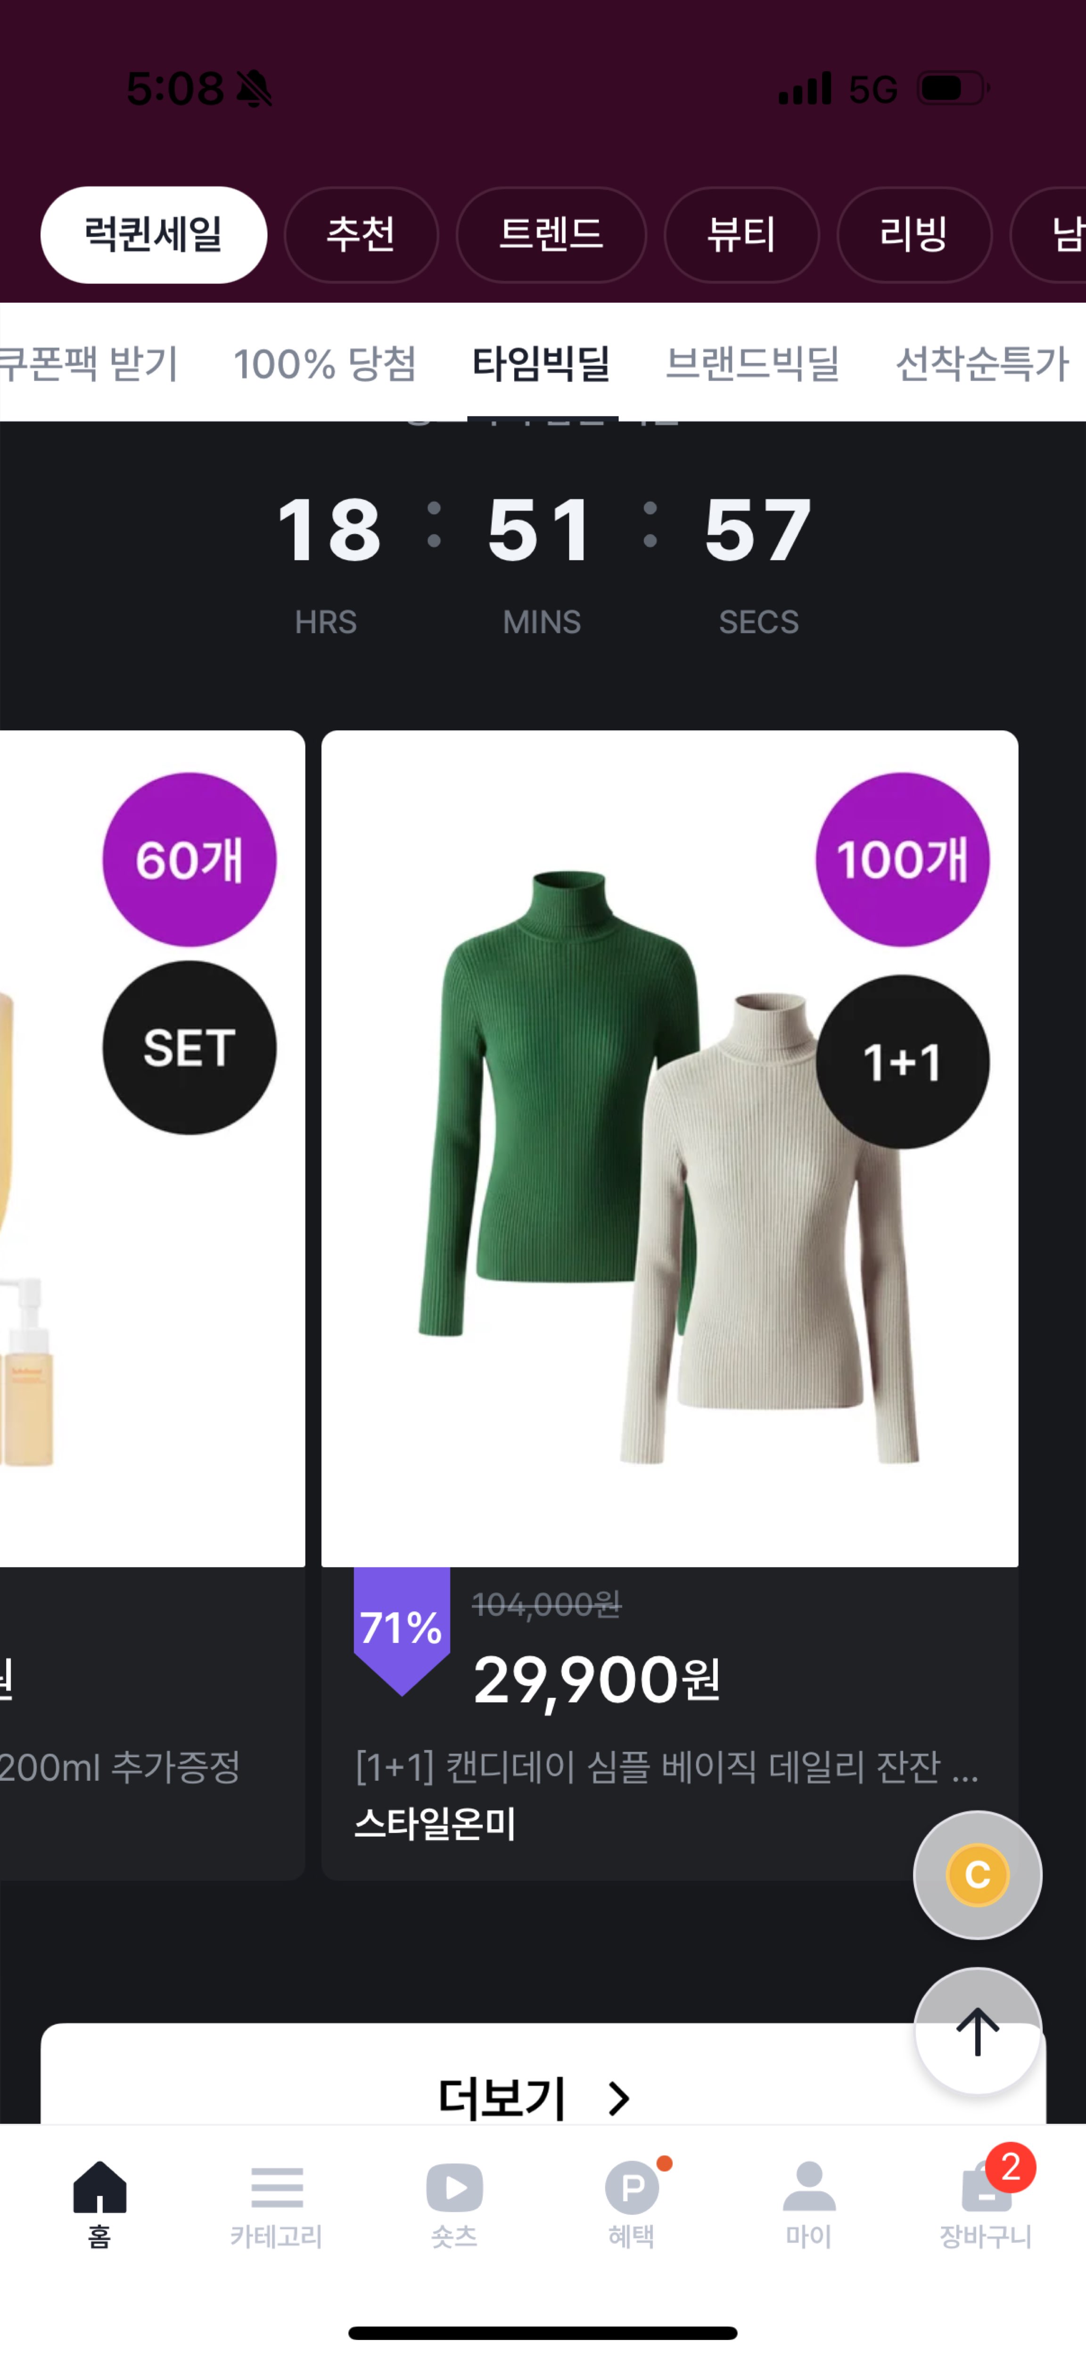The image size is (1086, 2362).
Task: Tap the 100개 purple badge
Action: (x=902, y=859)
